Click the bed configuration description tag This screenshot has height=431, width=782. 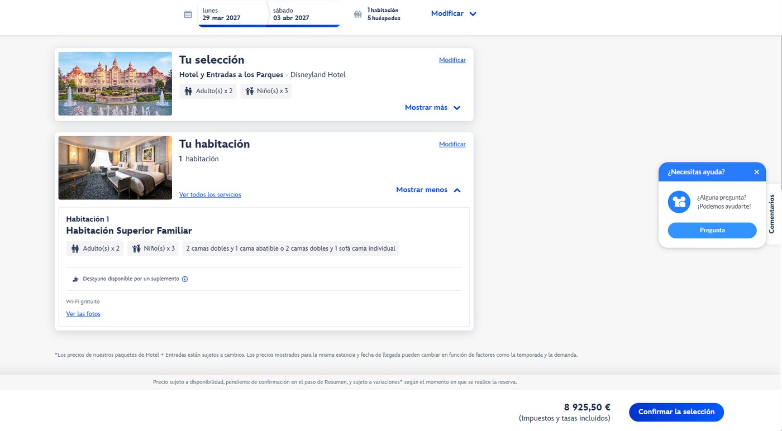coord(290,248)
